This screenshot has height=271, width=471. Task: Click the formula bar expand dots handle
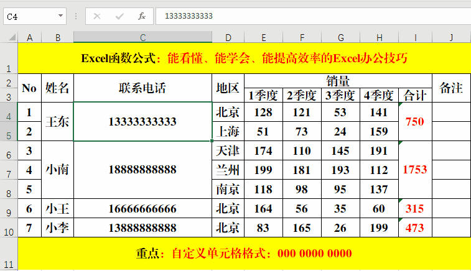pyautogui.click(x=76, y=16)
